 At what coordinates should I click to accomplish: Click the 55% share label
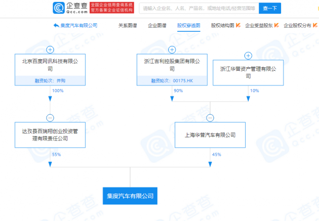click(x=56, y=155)
